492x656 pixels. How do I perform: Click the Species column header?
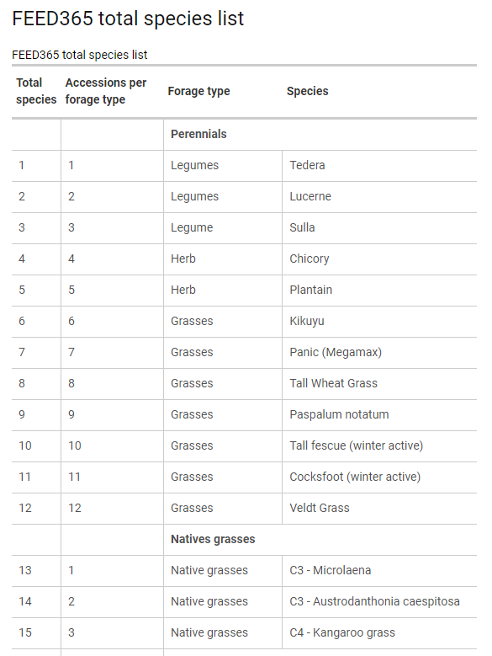pos(308,91)
